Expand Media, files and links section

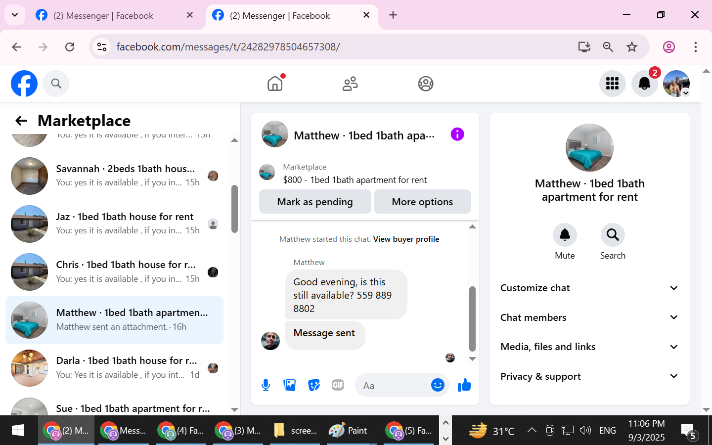coord(589,347)
